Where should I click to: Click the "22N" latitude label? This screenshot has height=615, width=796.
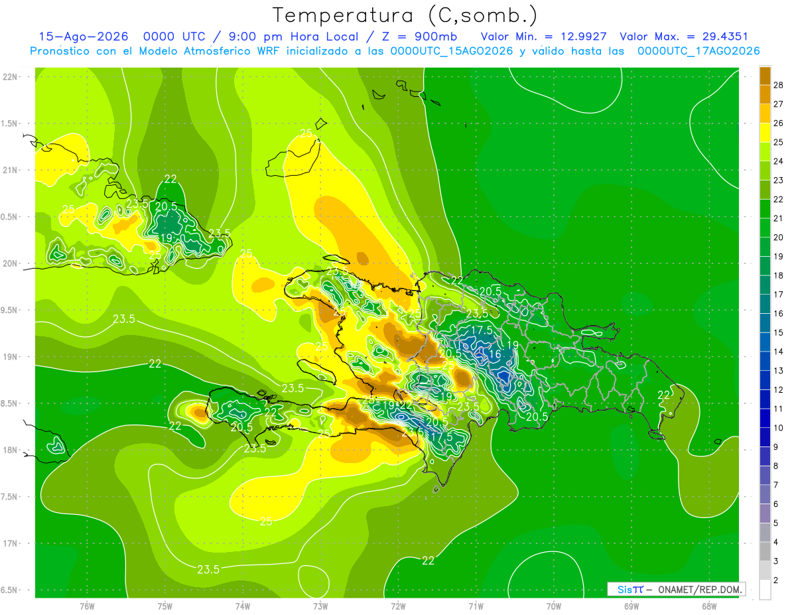point(11,77)
